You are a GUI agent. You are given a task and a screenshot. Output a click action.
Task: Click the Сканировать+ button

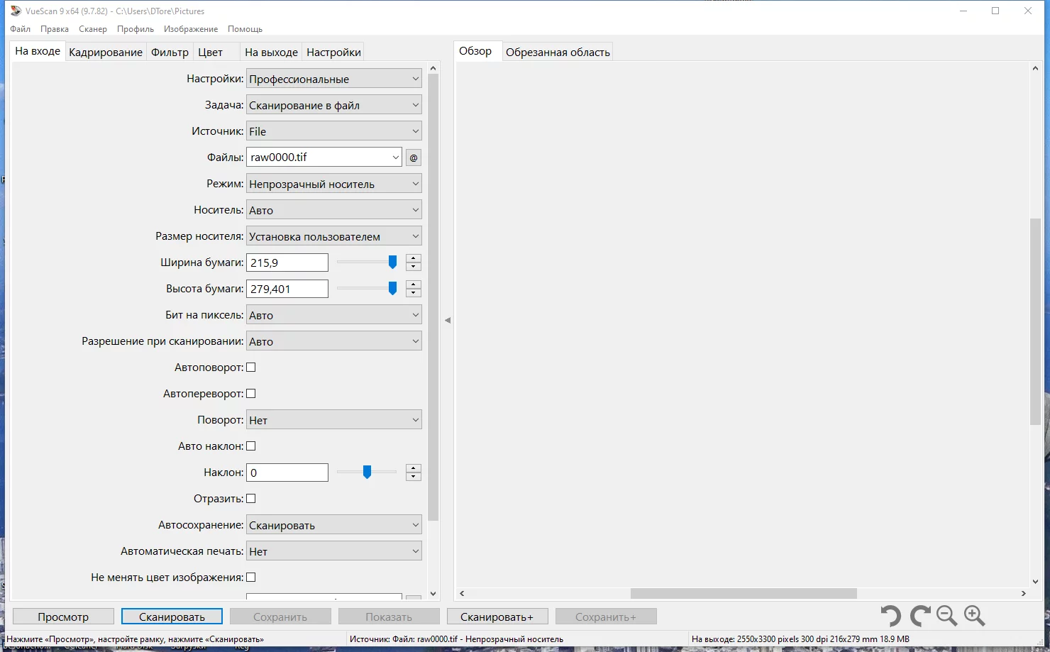tap(497, 617)
